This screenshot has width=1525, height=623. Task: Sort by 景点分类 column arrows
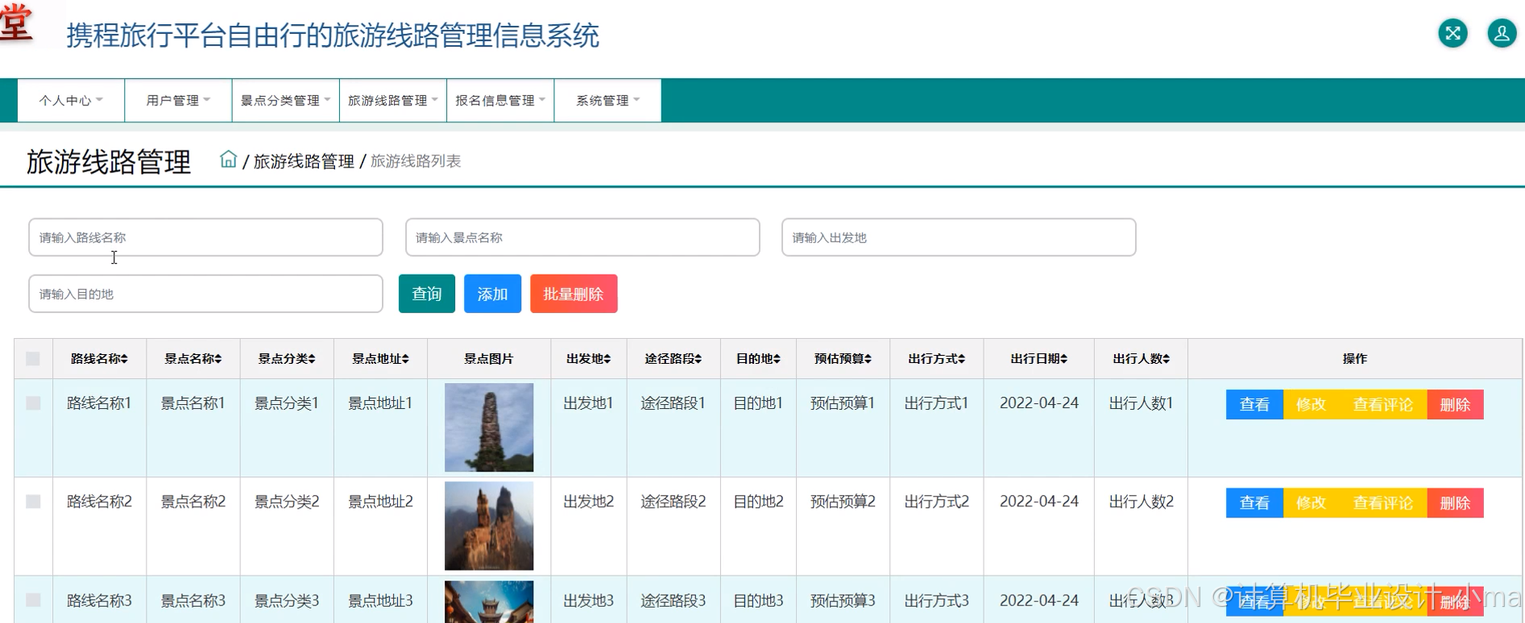[x=312, y=359]
